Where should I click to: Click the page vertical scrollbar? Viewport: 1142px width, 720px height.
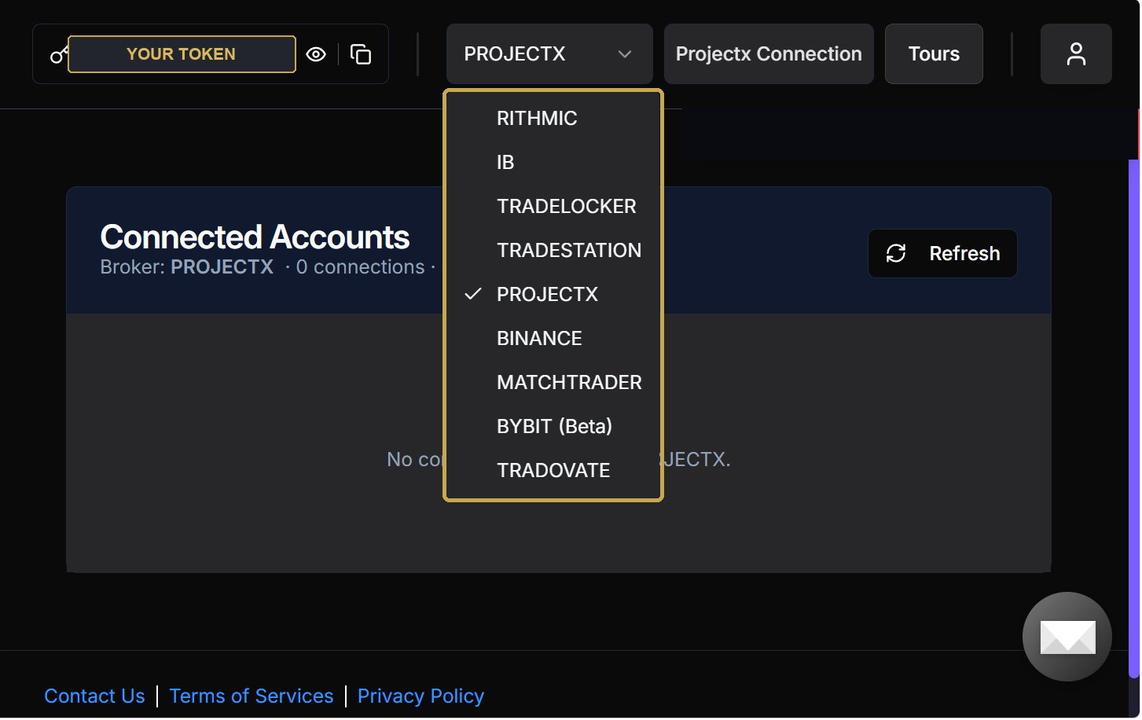1134,418
